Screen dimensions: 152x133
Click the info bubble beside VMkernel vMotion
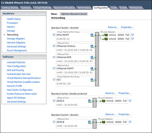pos(54,46)
